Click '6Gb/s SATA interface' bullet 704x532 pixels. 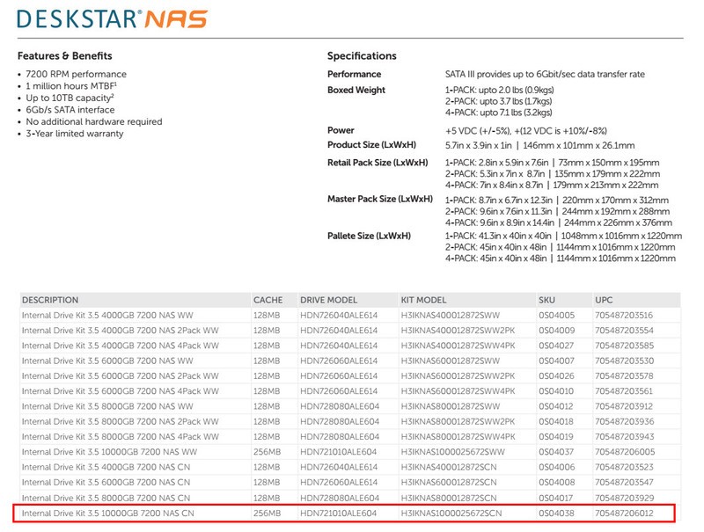tap(70, 109)
